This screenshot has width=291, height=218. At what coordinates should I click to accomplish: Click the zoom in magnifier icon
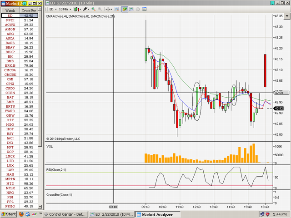[93, 9]
